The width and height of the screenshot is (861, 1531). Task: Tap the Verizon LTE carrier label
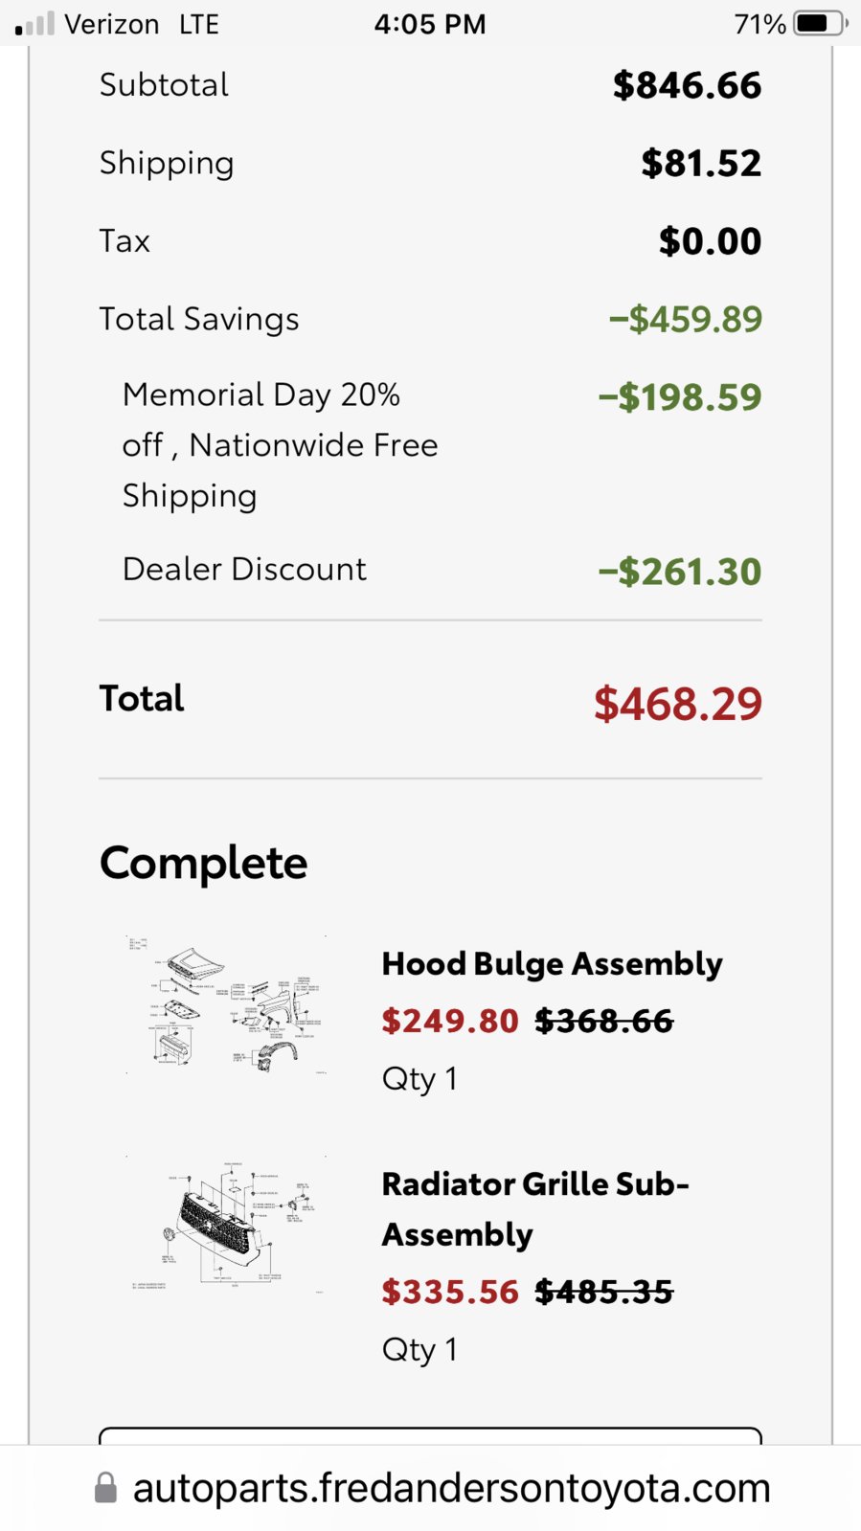point(142,24)
